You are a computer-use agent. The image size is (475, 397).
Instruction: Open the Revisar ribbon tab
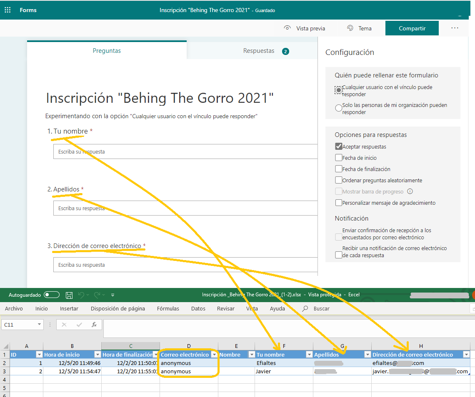pyautogui.click(x=226, y=308)
